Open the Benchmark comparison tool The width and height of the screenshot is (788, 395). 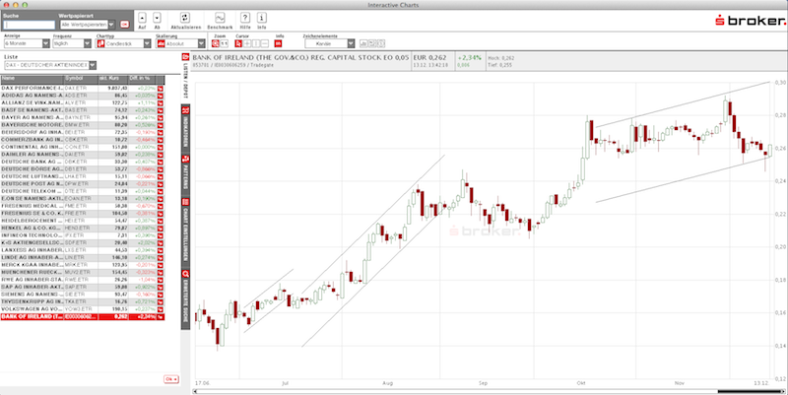coord(220,18)
